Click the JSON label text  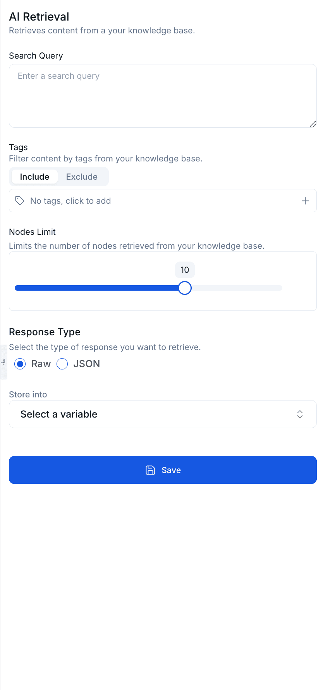click(87, 364)
